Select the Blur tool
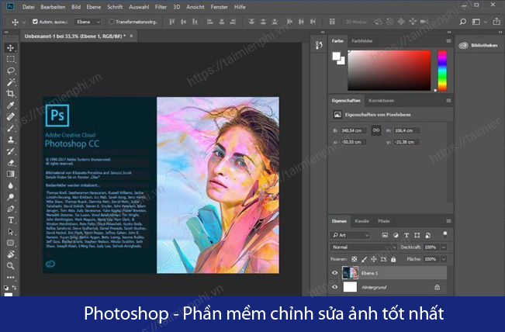 tap(10, 186)
